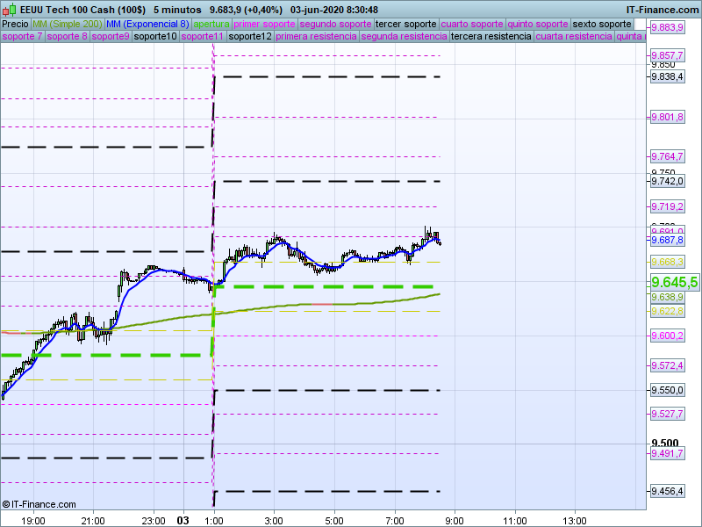The width and height of the screenshot is (702, 527).
Task: Click the 9.883,9 price label on axis
Action: coord(669,28)
